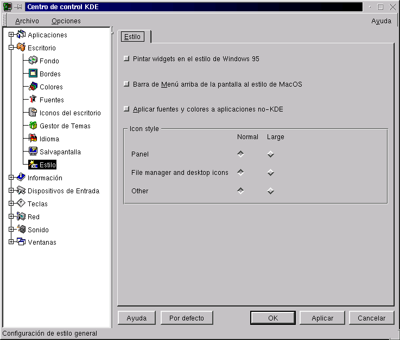
Task: Open the Opciones menu
Action: click(x=66, y=21)
